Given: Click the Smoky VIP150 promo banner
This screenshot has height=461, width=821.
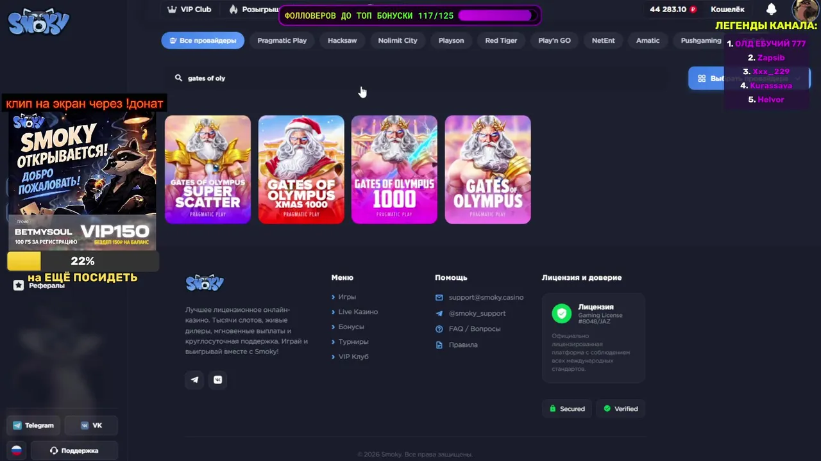Looking at the screenshot, I should [82, 181].
